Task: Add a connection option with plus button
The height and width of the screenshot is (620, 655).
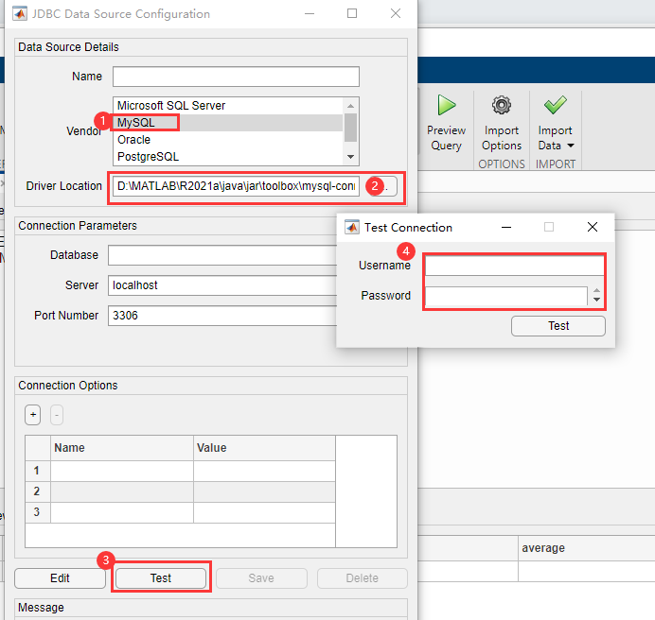Action: pyautogui.click(x=32, y=415)
